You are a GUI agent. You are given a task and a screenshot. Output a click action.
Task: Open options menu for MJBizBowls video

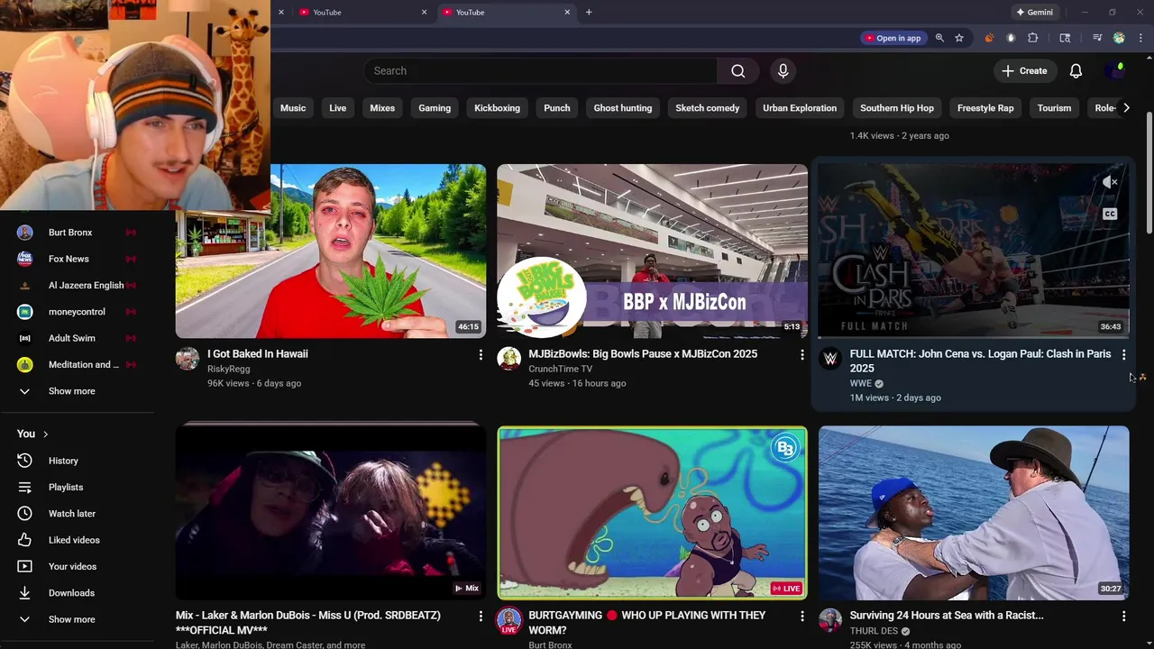click(801, 355)
